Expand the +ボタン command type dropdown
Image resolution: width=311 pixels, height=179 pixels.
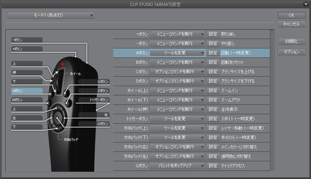177,34
